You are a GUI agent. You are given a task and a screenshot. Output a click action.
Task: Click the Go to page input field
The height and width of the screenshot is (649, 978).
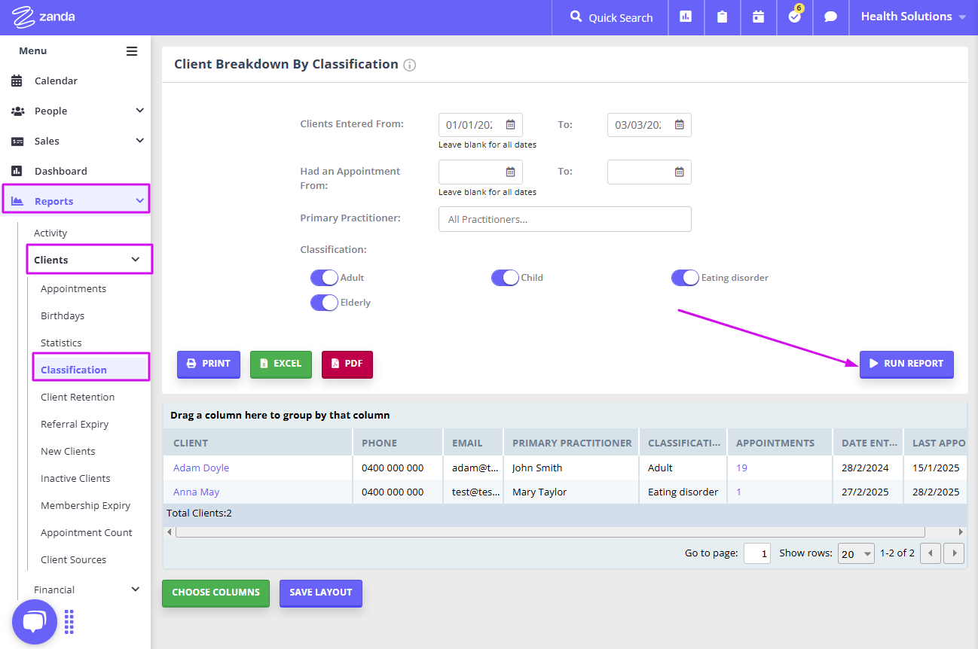click(x=756, y=552)
